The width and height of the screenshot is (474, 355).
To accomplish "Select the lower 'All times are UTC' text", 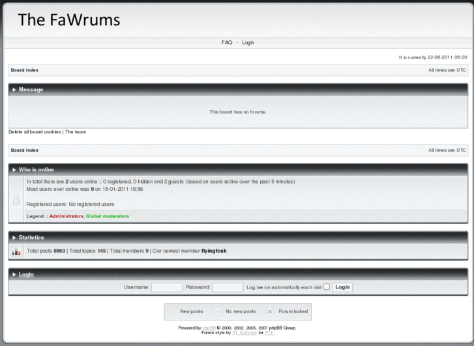I will (447, 150).
